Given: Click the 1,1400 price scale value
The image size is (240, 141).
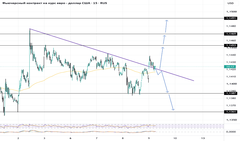Looking at the screenshot, I should click(x=232, y=84).
